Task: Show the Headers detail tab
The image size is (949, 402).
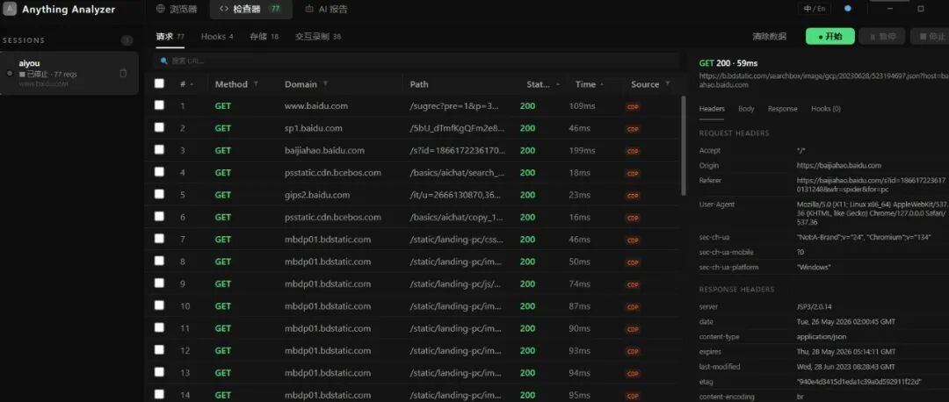Action: 712,109
